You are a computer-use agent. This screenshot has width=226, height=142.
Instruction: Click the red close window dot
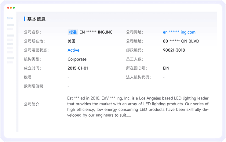(x=8, y=8)
